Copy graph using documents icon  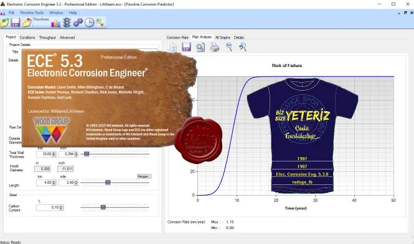172,47
